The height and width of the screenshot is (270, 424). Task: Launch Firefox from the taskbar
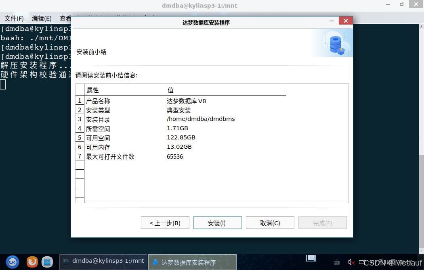(x=32, y=262)
